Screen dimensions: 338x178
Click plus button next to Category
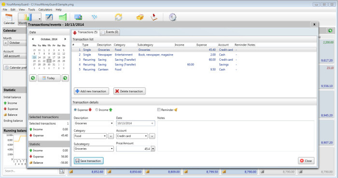coord(111,136)
